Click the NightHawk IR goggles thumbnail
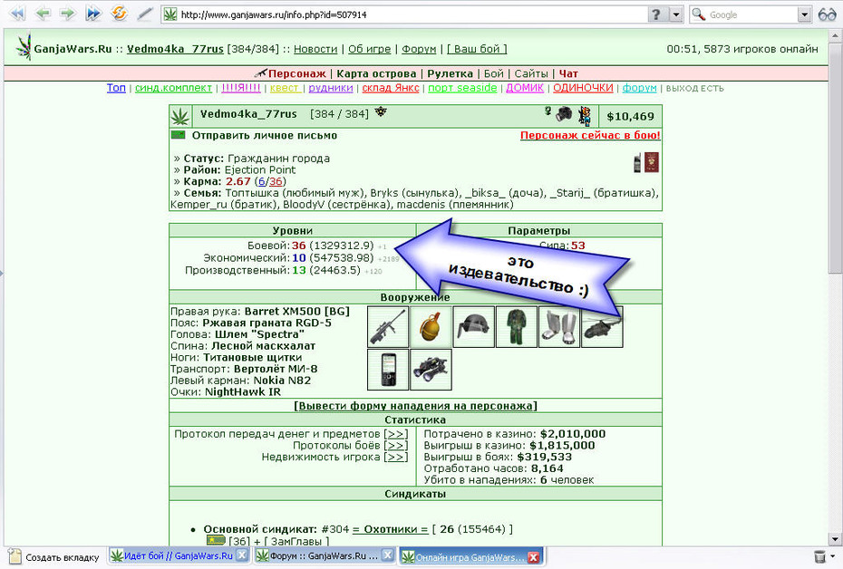843x569 pixels. [431, 370]
